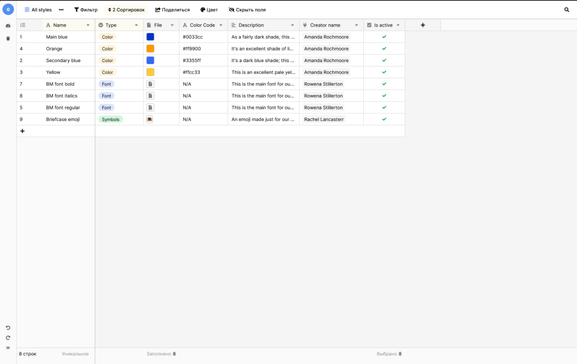
Task: Click the Поделиться share button
Action: [172, 9]
